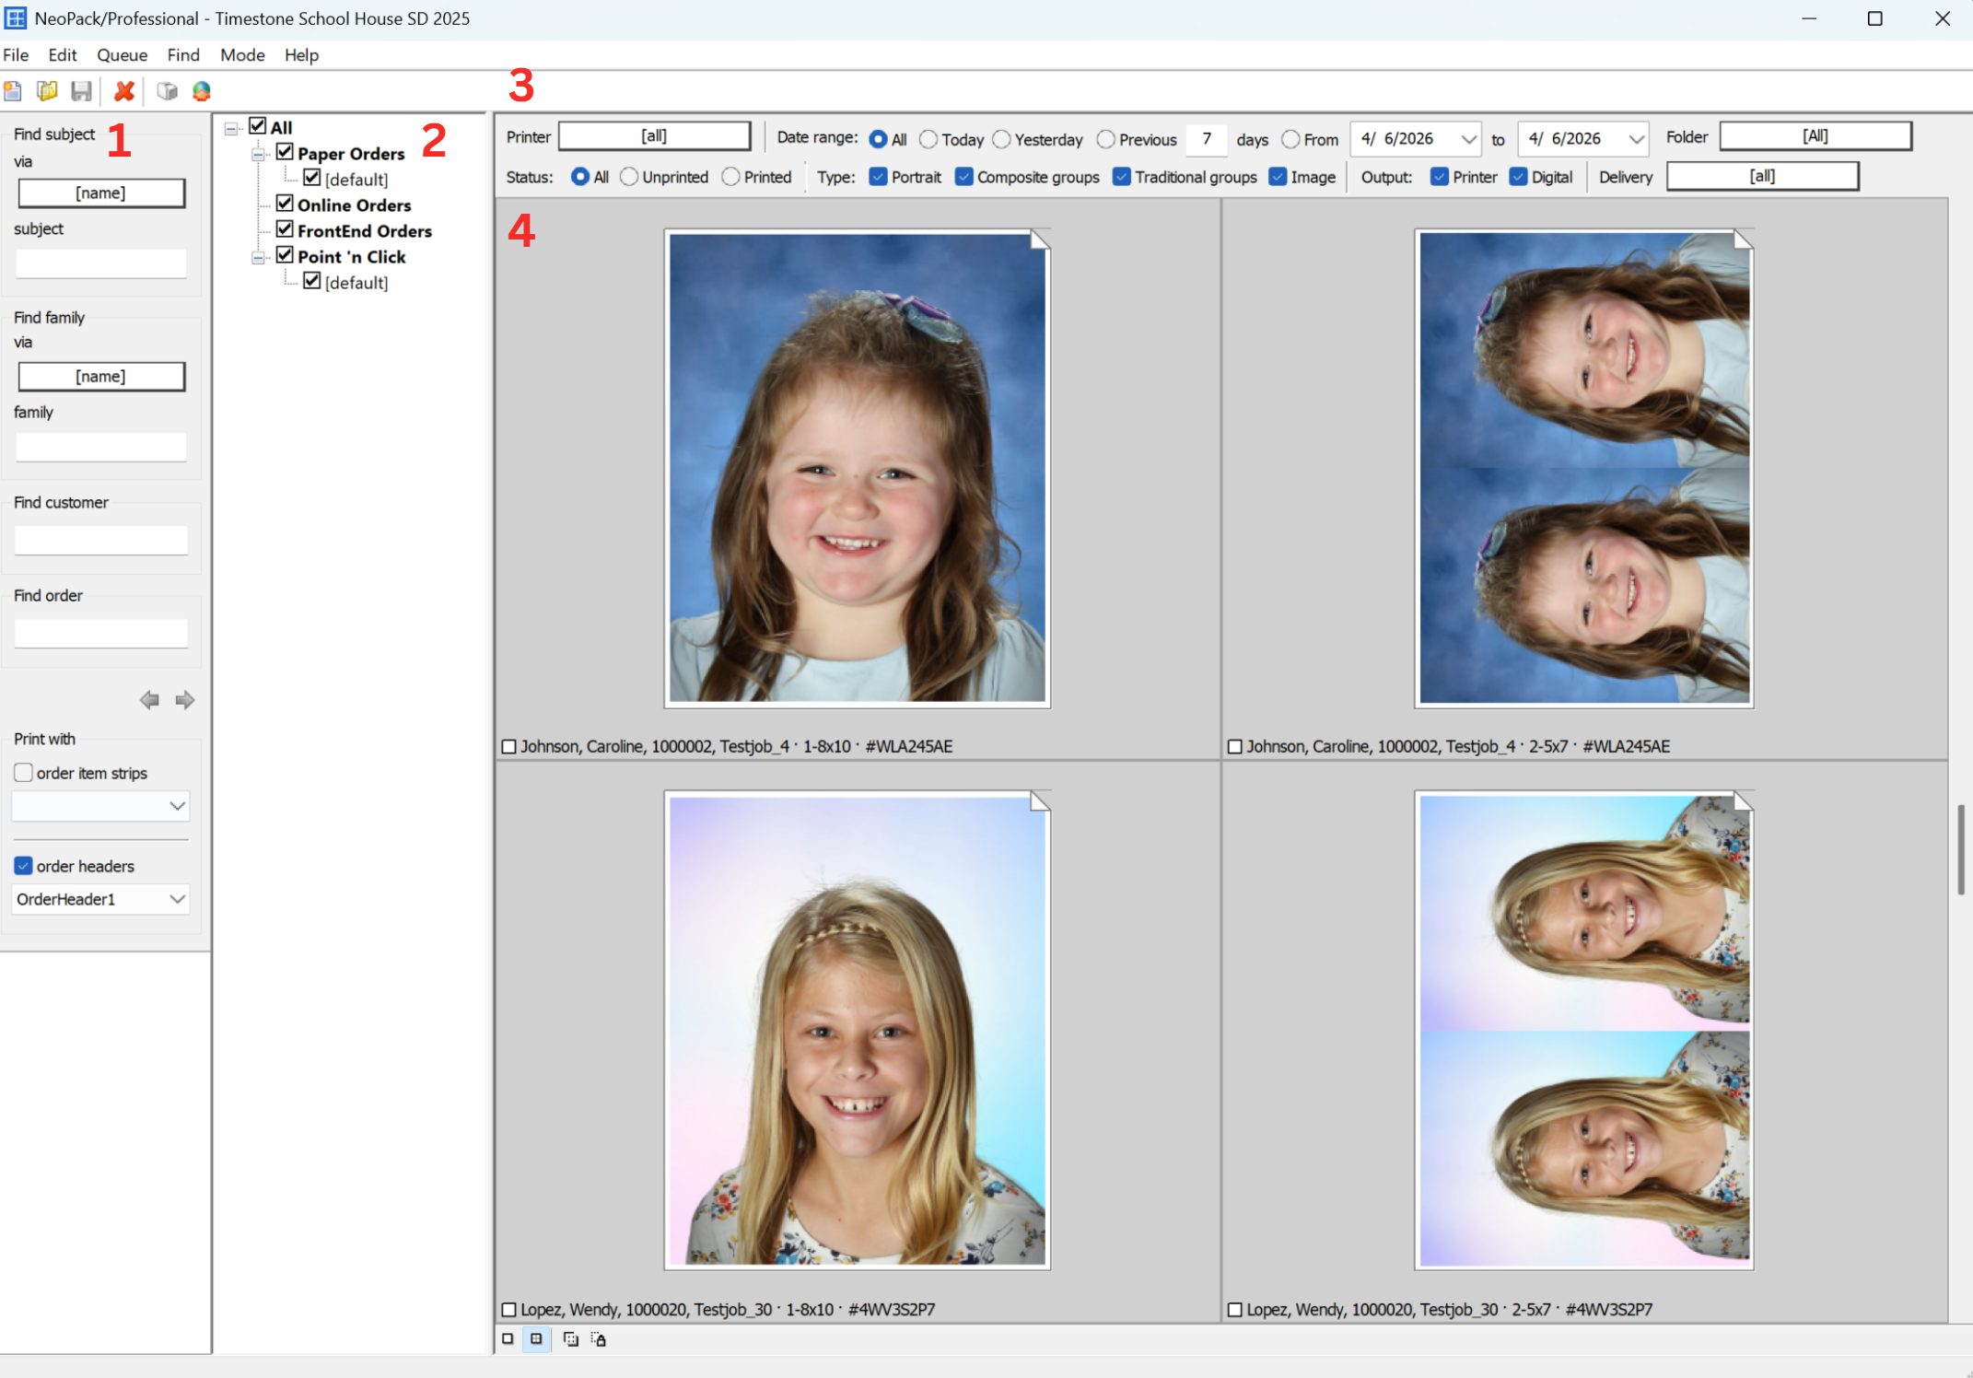Select the From date radio button
This screenshot has height=1378, width=1973.
pyautogui.click(x=1291, y=139)
